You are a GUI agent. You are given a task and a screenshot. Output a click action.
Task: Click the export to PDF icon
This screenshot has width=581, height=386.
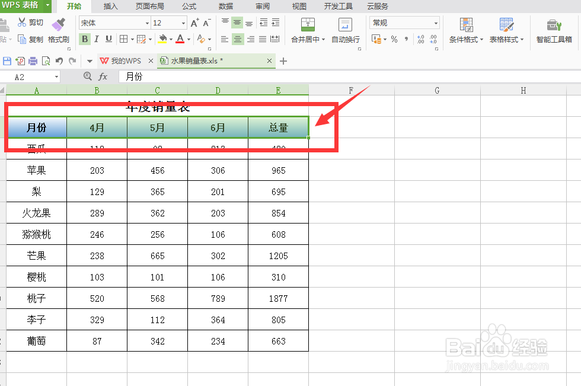20,60
